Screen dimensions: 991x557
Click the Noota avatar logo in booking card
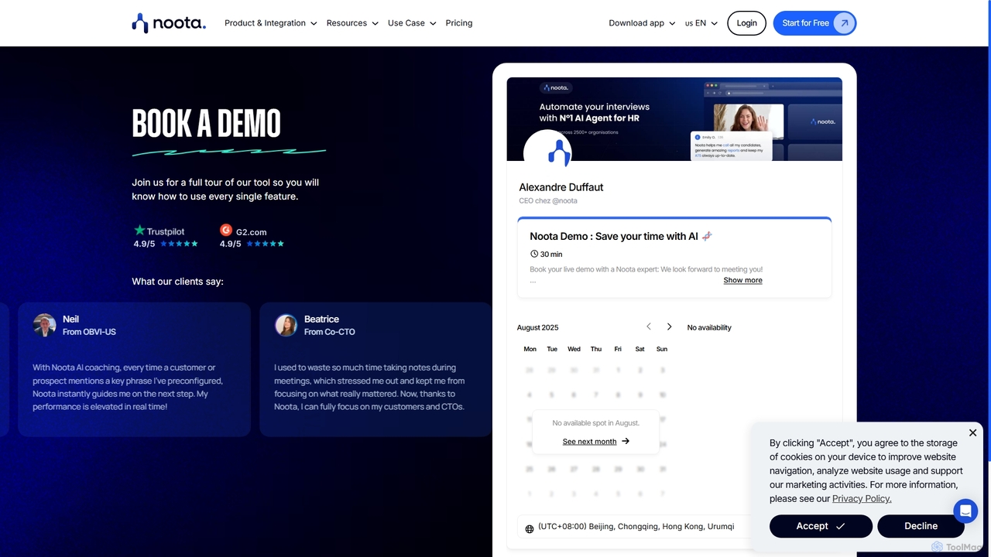[548, 152]
